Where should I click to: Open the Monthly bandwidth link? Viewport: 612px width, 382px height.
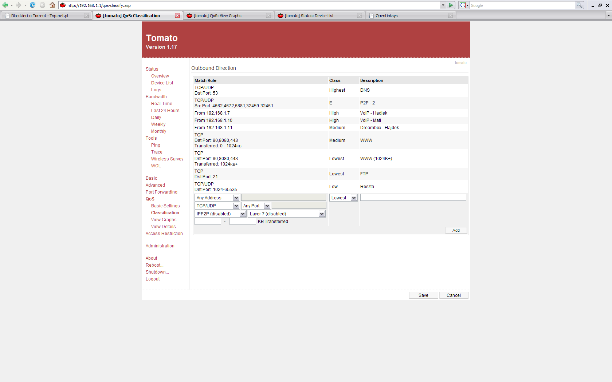158,131
